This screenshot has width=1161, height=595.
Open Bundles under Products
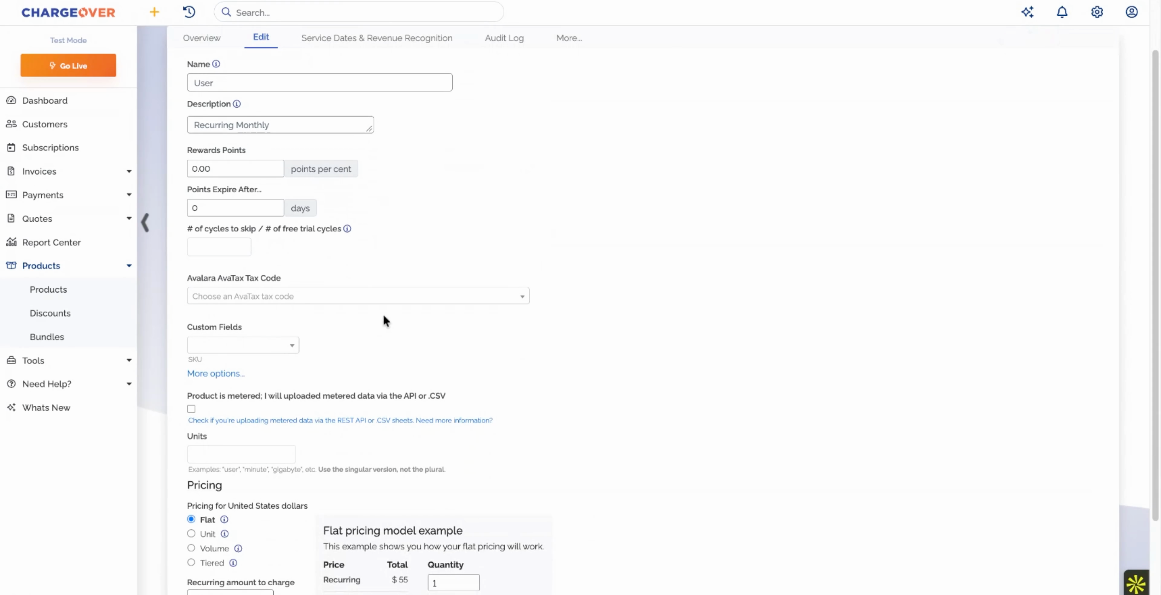47,337
